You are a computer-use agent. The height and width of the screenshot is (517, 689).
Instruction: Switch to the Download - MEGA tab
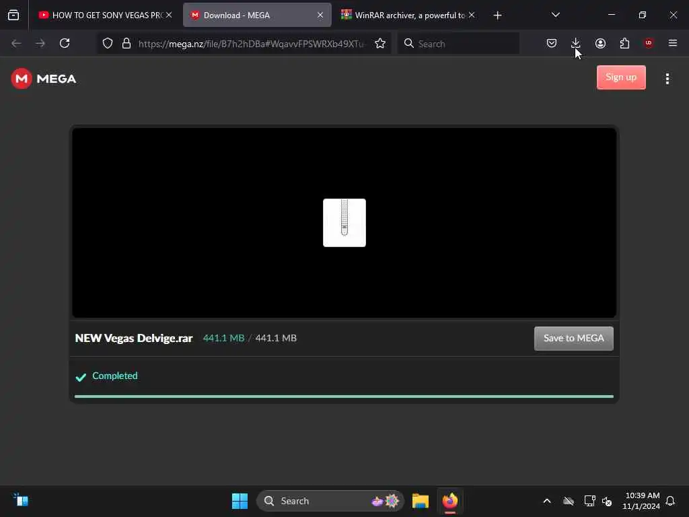coord(257,15)
